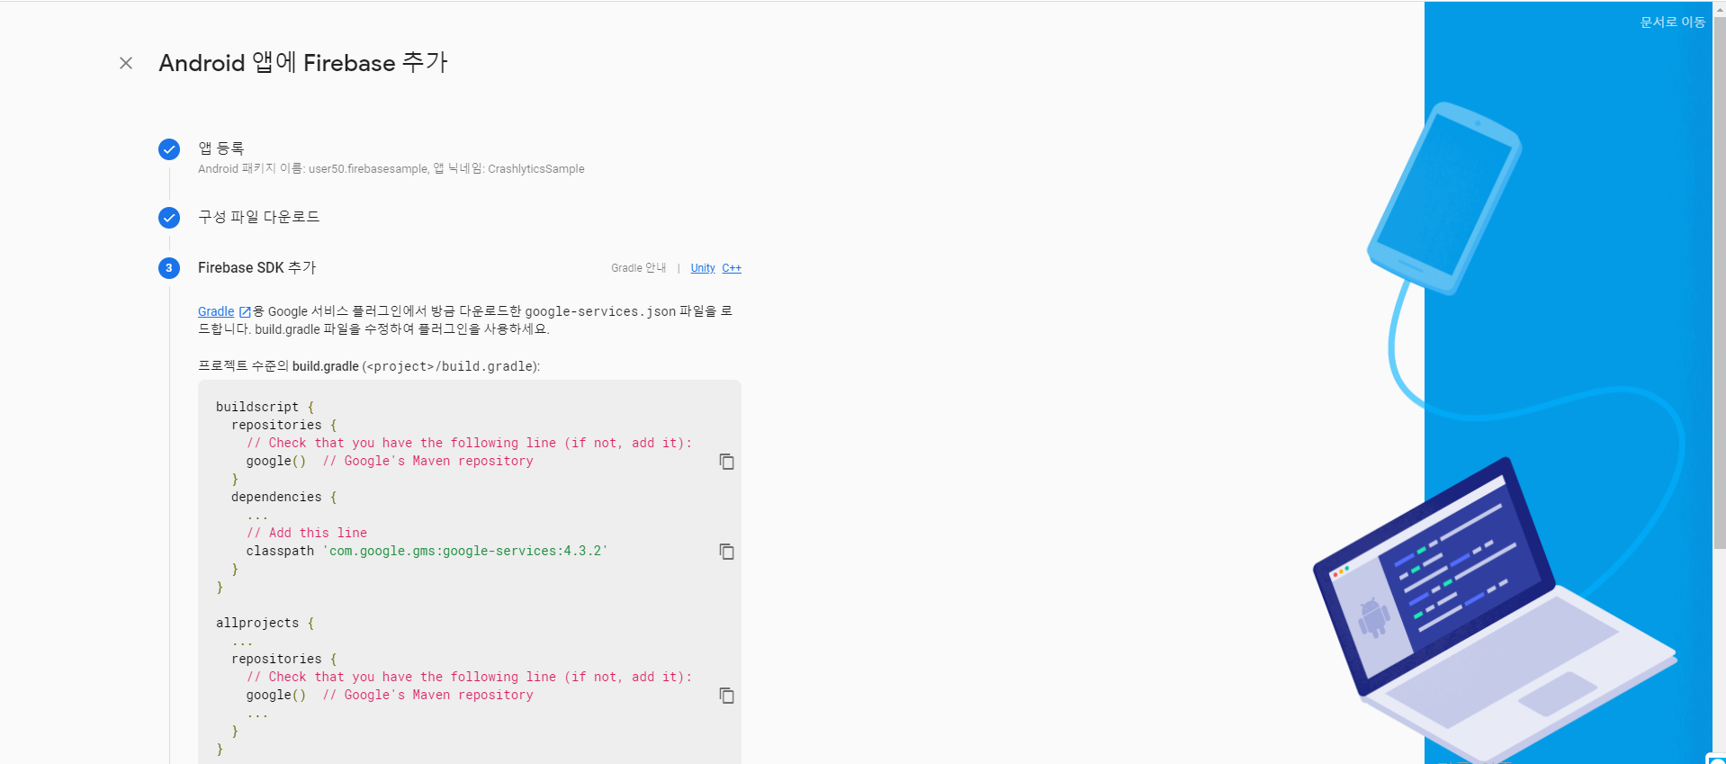Click the phone illustration in blue panel
1726x764 pixels.
point(1444,198)
